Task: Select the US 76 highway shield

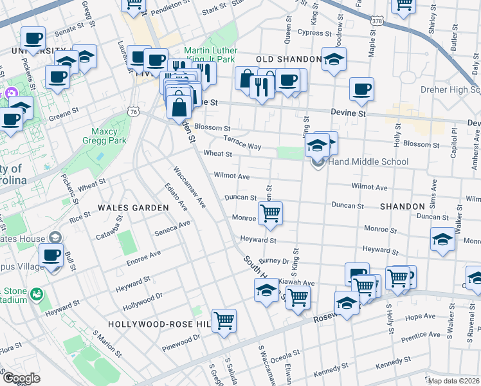Action: click(134, 112)
